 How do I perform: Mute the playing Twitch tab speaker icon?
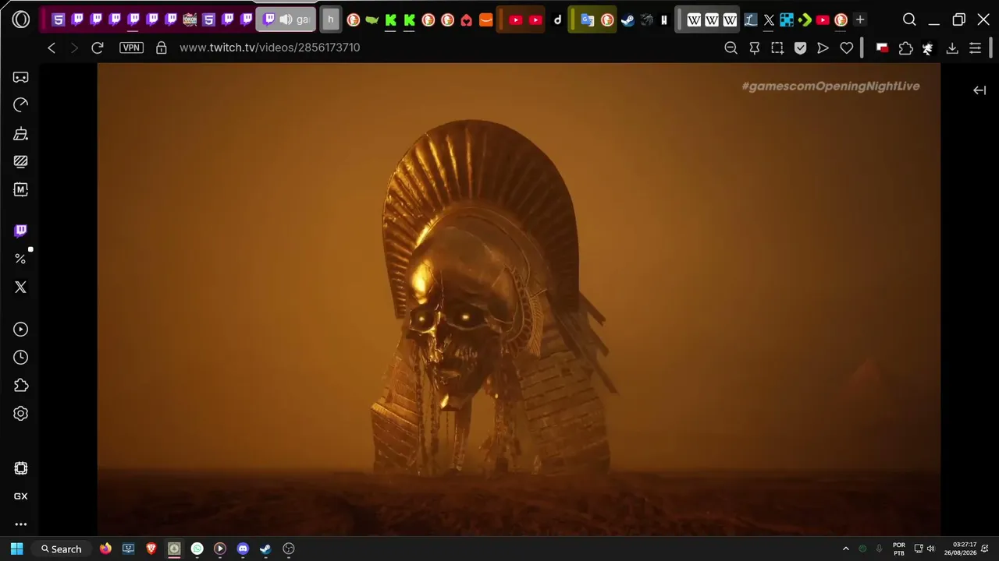pos(286,19)
